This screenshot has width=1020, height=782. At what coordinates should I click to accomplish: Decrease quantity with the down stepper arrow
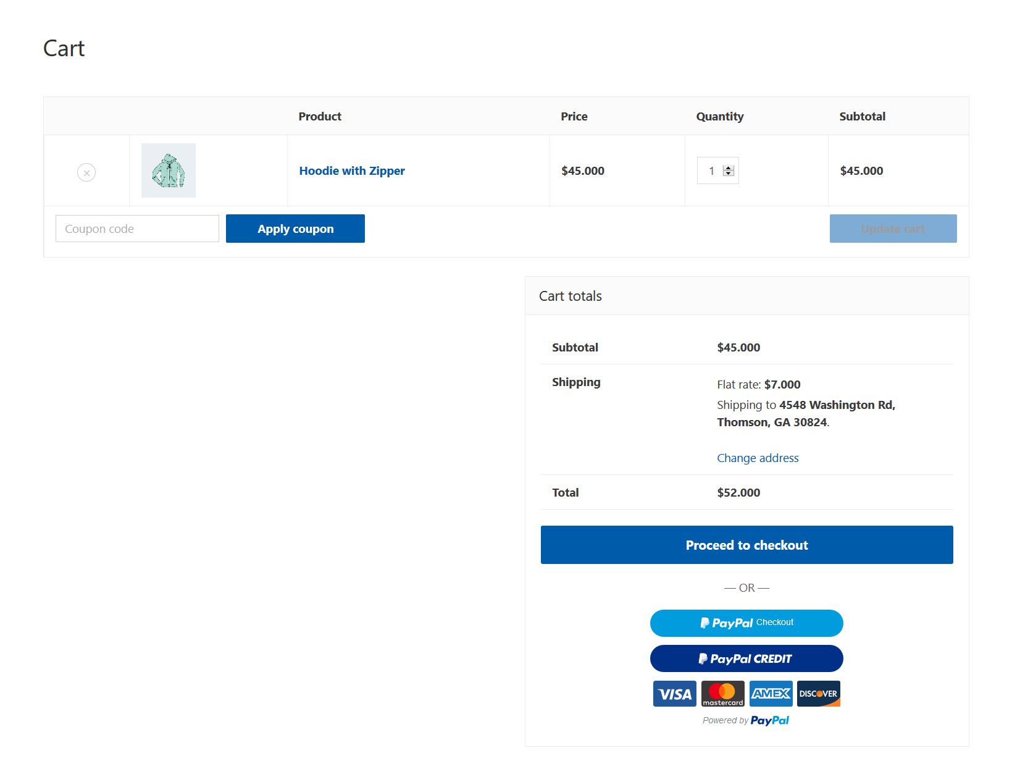point(729,174)
